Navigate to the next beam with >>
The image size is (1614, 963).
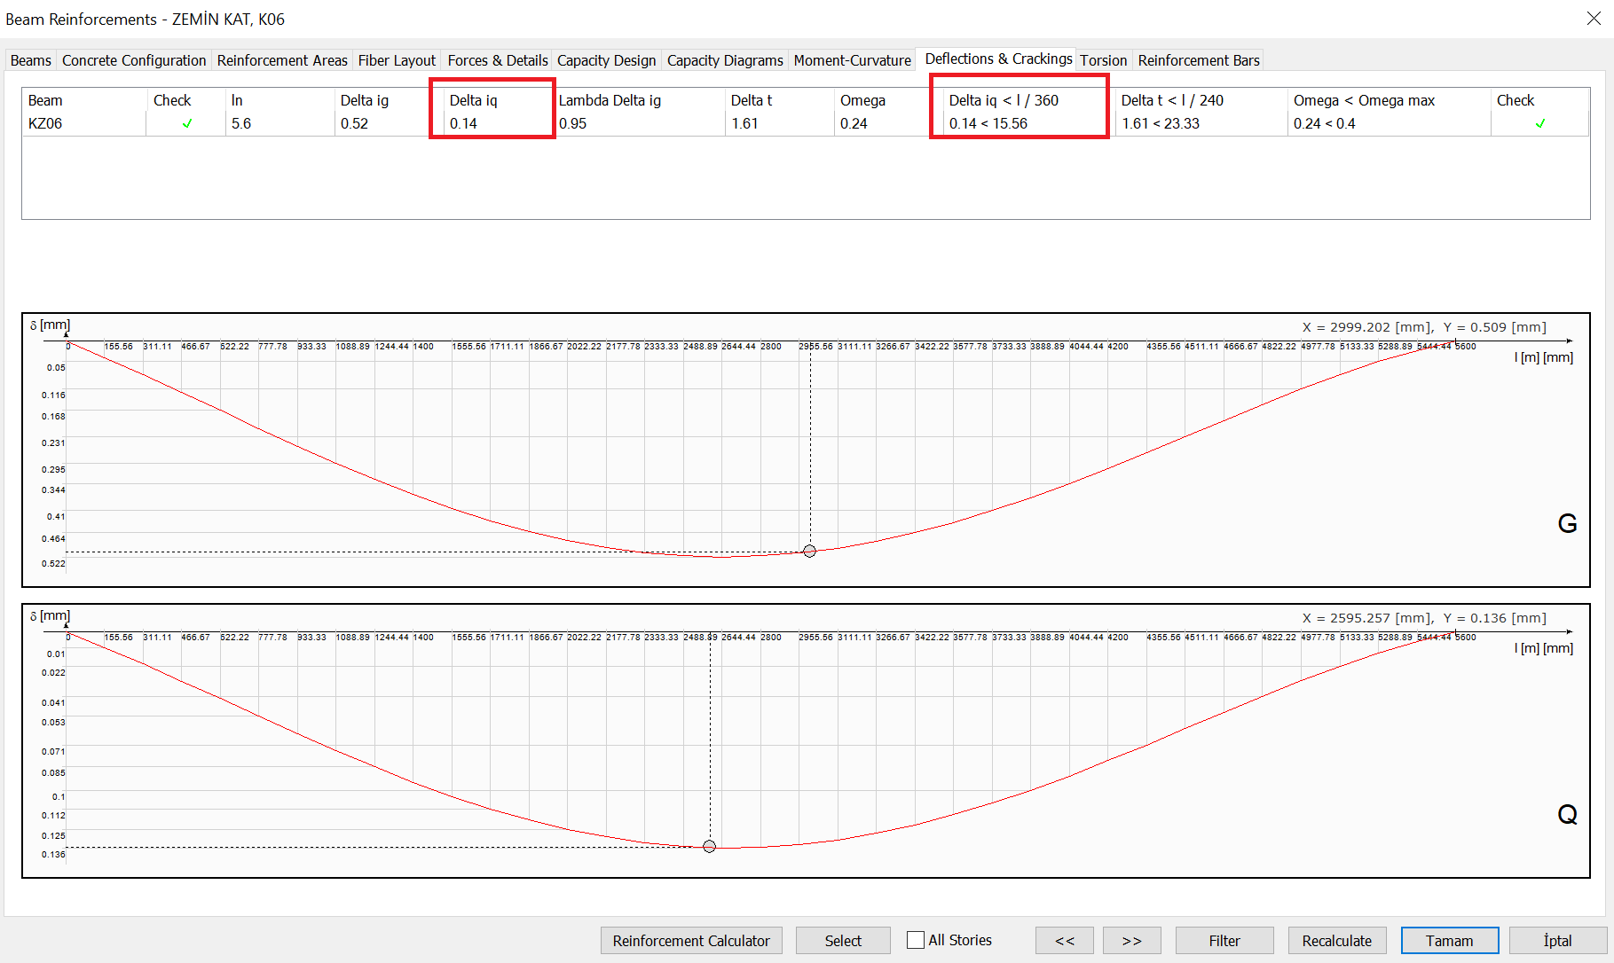tap(1131, 940)
